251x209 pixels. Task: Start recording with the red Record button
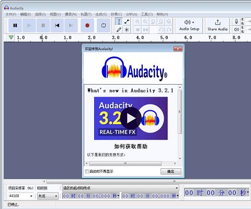87,26
